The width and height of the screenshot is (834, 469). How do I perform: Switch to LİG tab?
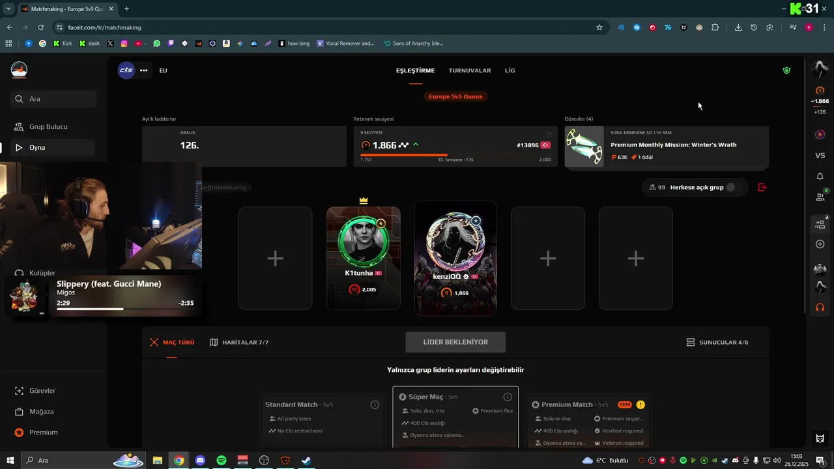(510, 70)
